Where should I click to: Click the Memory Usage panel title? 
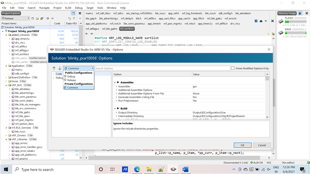coord(287,13)
